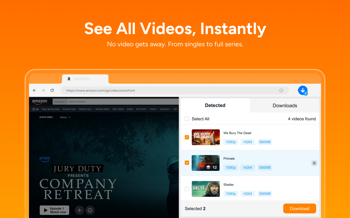The width and height of the screenshot is (350, 218).
Task: Click the Shelter video title
Action: pyautogui.click(x=229, y=185)
